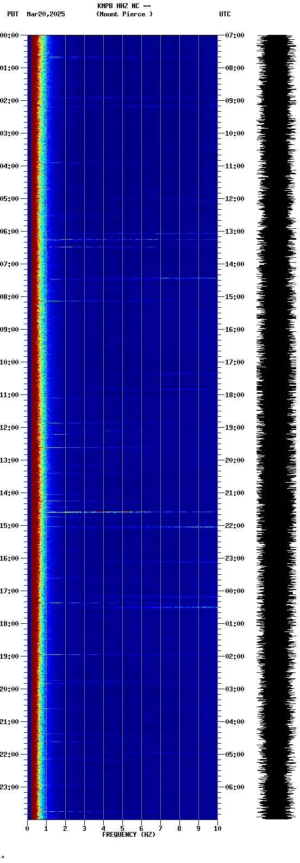This screenshot has width=300, height=863.
Task: Click the 'FREQUENCY (HZ)' axis label
Action: [129, 835]
